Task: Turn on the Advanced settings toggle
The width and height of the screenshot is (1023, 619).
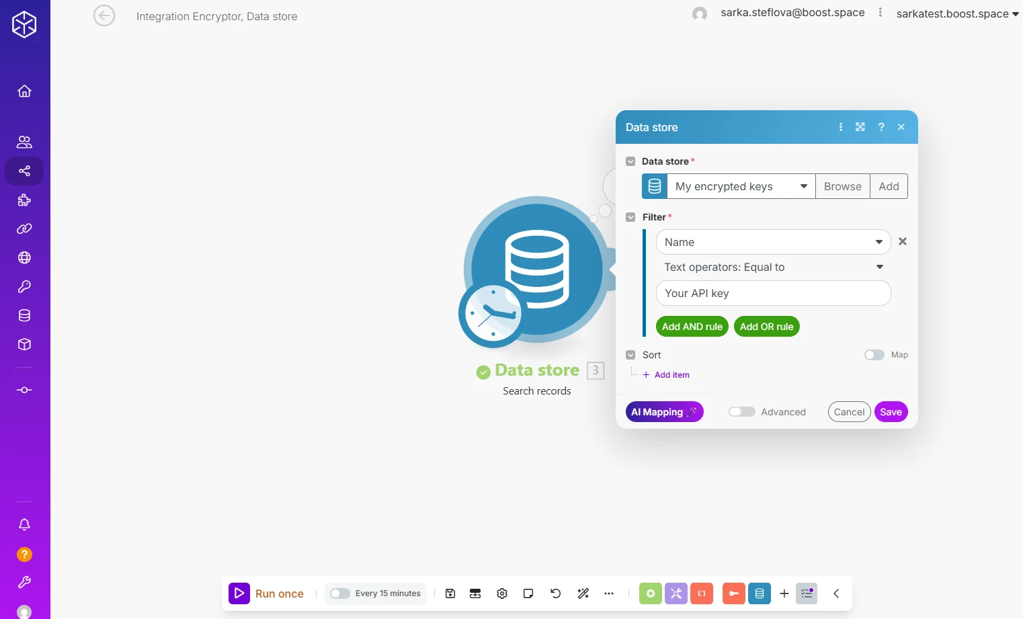Action: click(742, 412)
